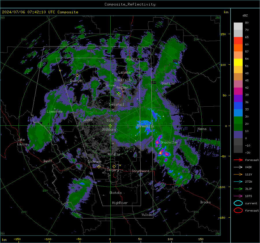Click the Limestone label

click(x=55, y=112)
